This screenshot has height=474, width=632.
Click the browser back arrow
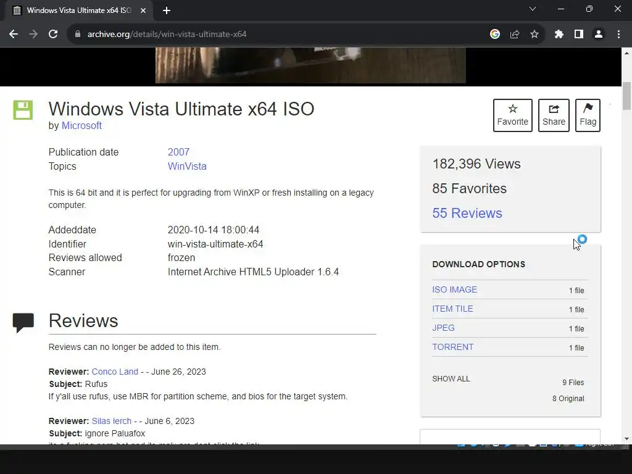14,35
